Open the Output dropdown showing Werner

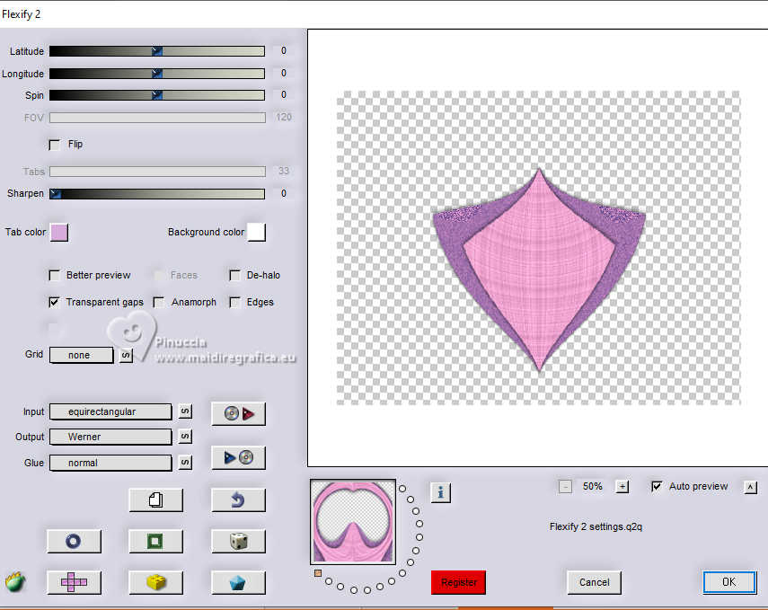click(110, 437)
